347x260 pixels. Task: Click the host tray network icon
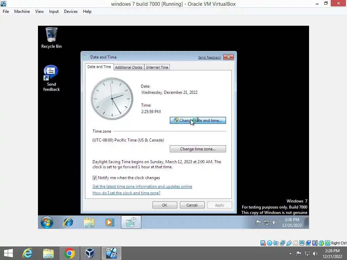[307, 254]
